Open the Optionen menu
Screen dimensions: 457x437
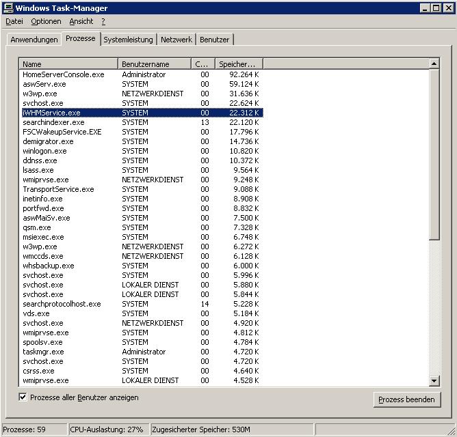pos(46,22)
